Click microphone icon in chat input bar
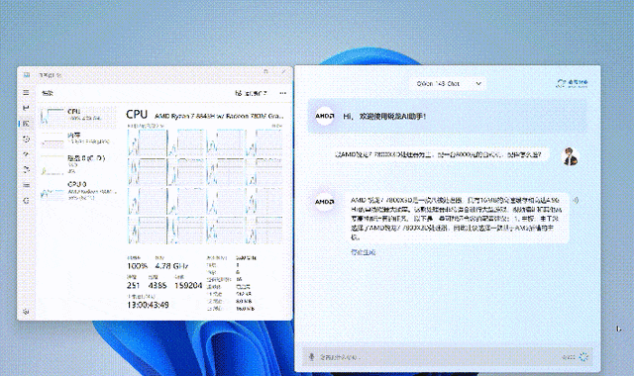Image resolution: width=634 pixels, height=376 pixels. coord(311,357)
